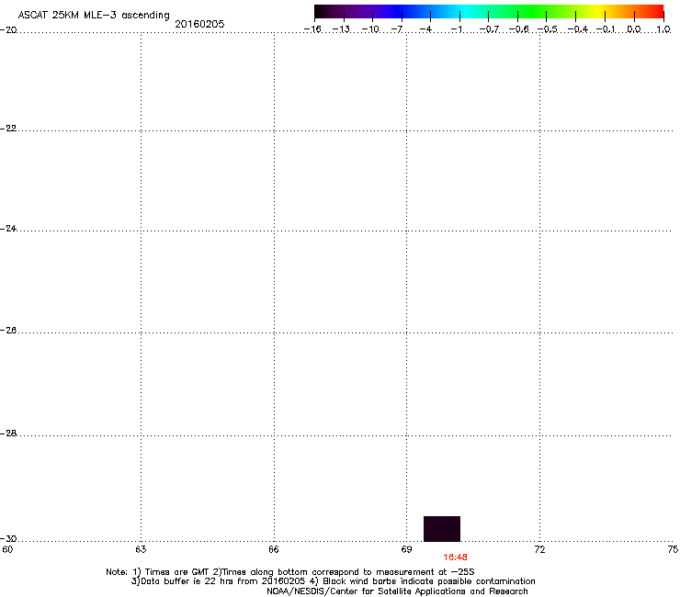Click the longitude label 69
680x597 pixels.
click(406, 550)
